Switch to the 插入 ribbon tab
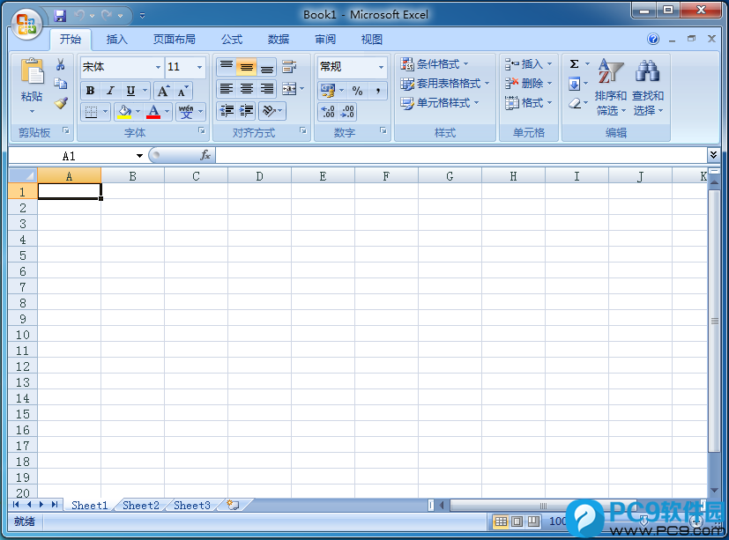This screenshot has height=540, width=729. 119,39
